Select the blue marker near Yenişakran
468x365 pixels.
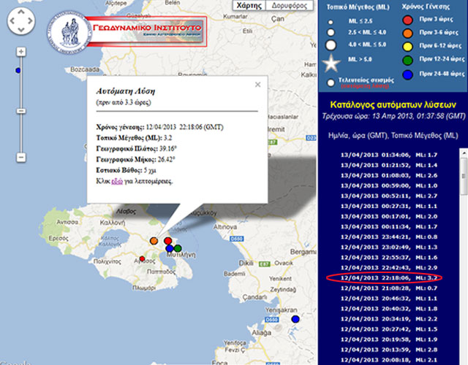(295, 319)
